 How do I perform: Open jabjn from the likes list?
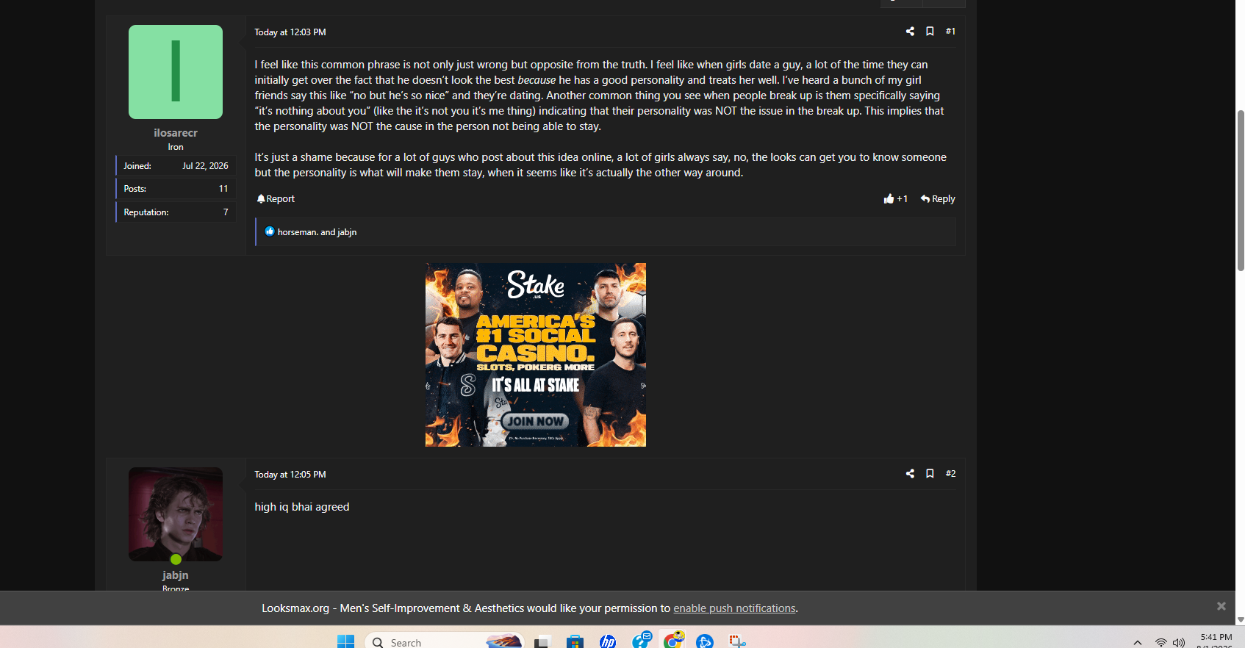347,232
